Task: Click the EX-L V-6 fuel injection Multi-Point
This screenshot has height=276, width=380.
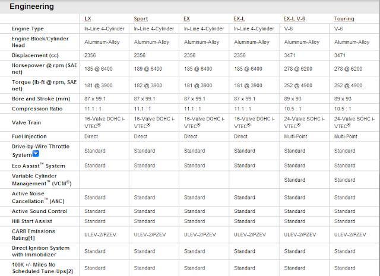Action: (x=296, y=136)
